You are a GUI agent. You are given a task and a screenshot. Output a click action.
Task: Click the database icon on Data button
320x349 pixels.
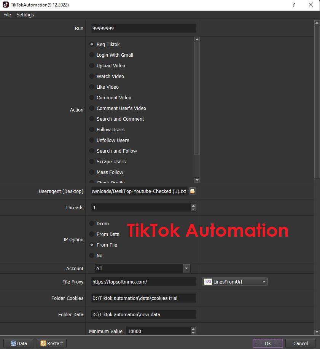(x=13, y=343)
